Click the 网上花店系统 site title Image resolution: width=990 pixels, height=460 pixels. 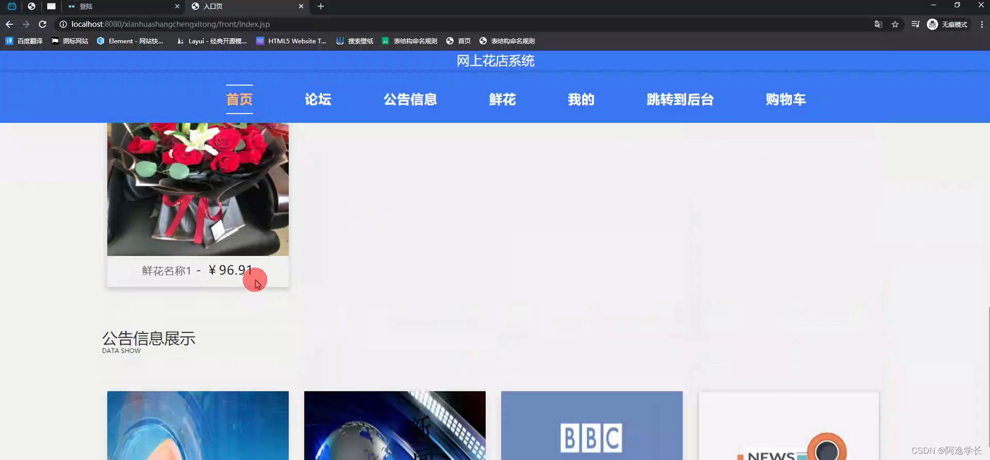pos(496,61)
